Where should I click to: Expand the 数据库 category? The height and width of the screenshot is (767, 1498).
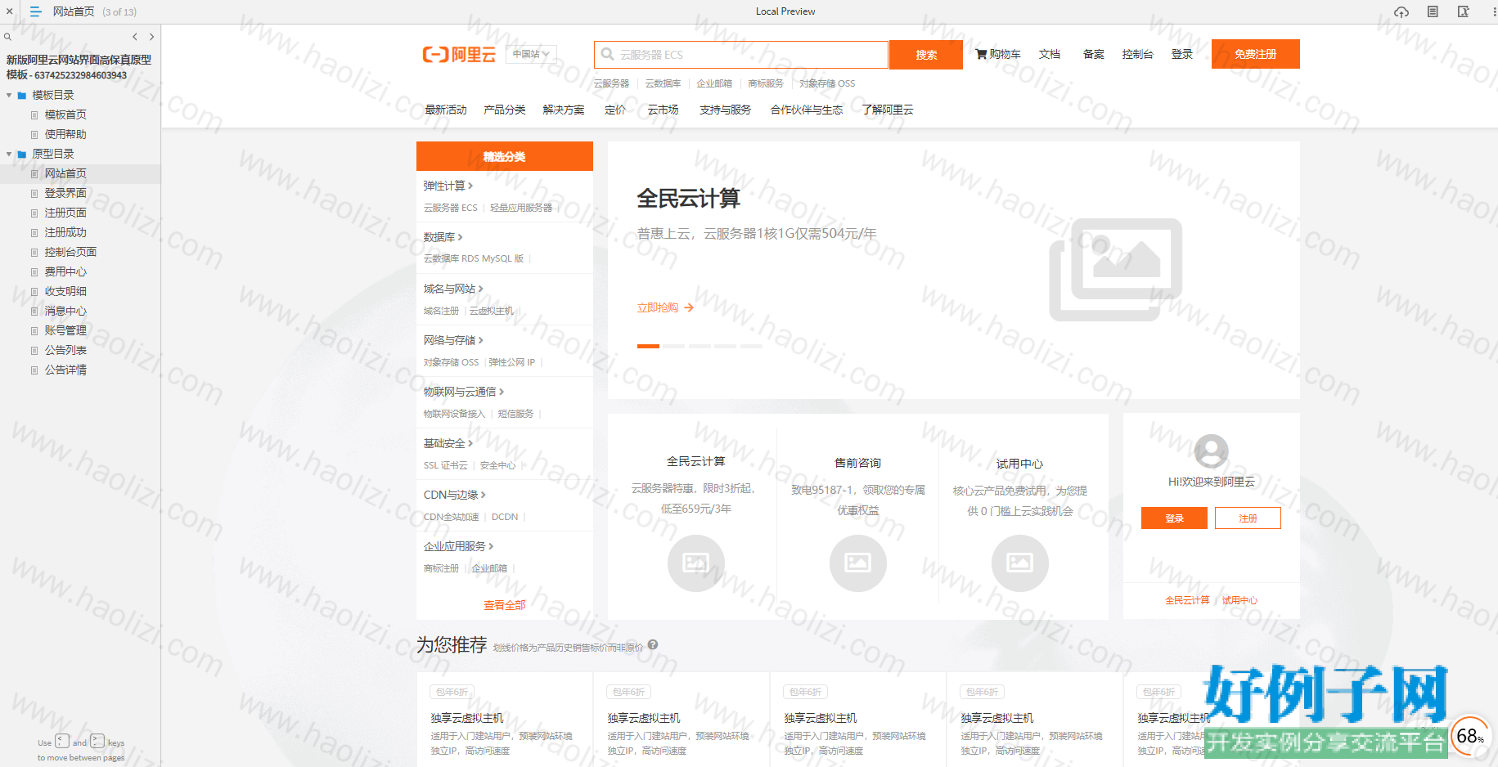(x=443, y=237)
